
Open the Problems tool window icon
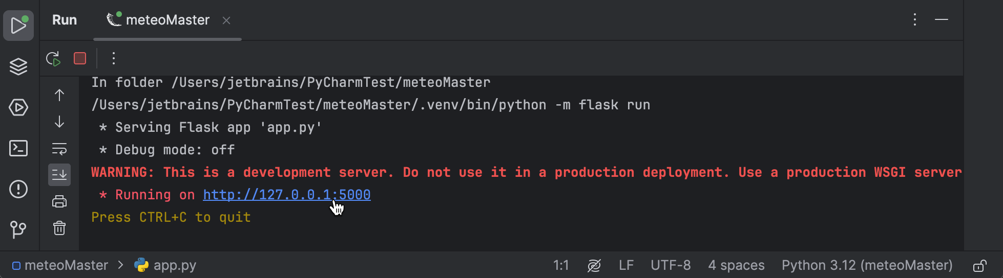[x=18, y=189]
